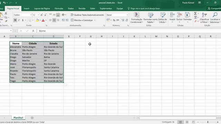221x124 pixels.
Task: Click the Format Painter brush icon
Action: point(6,21)
